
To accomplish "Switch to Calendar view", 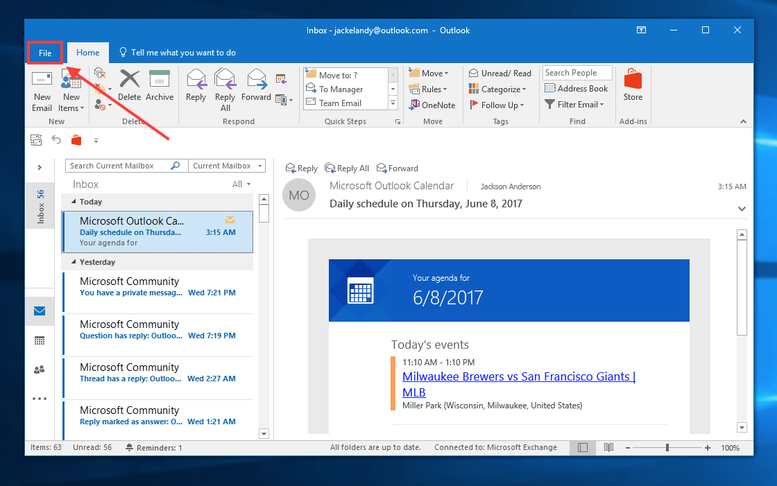I will pyautogui.click(x=40, y=340).
